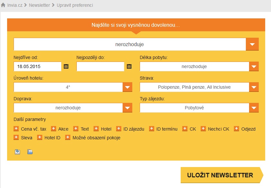Open calendar for Nejdříve od date
This screenshot has height=188, width=271.
(x=66, y=66)
